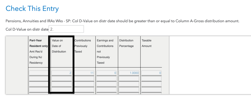Viewport: 251px width, 99px height.
Task: Click the Distribution Percentage cell showing 1.0000
Action: point(129,73)
